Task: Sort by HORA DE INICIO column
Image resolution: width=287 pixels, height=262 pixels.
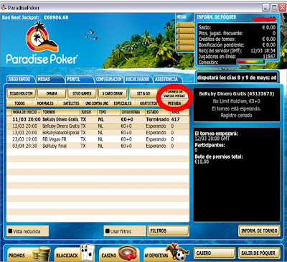Action: (x=27, y=112)
